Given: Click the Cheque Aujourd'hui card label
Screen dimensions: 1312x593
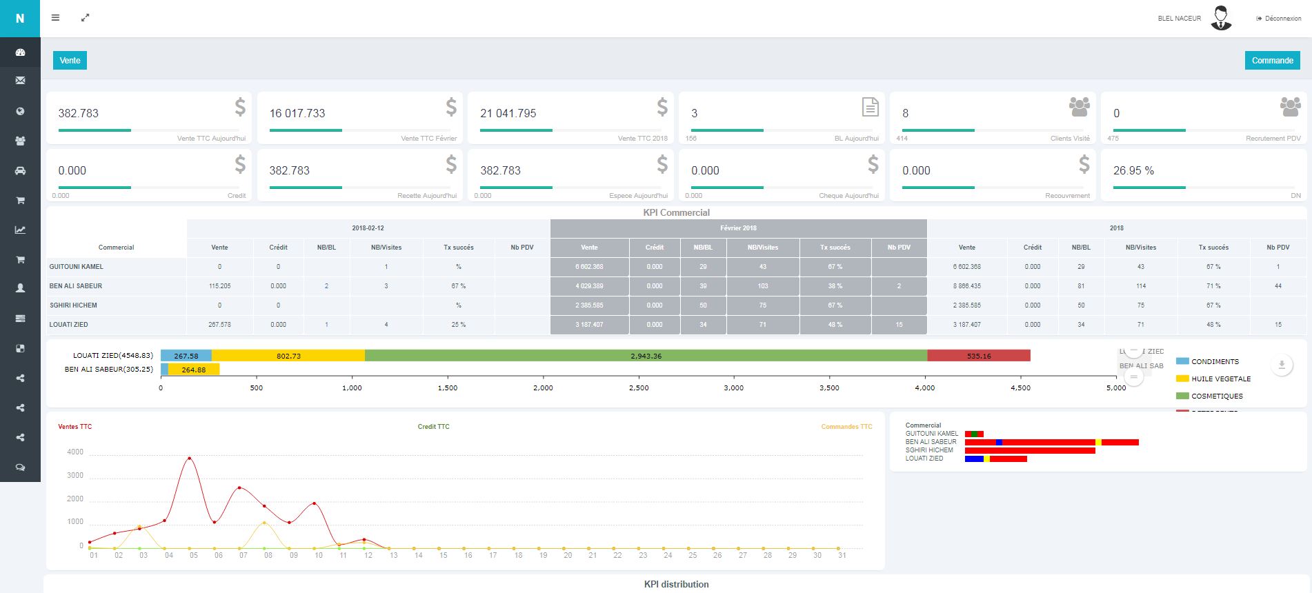Looking at the screenshot, I should [x=848, y=196].
